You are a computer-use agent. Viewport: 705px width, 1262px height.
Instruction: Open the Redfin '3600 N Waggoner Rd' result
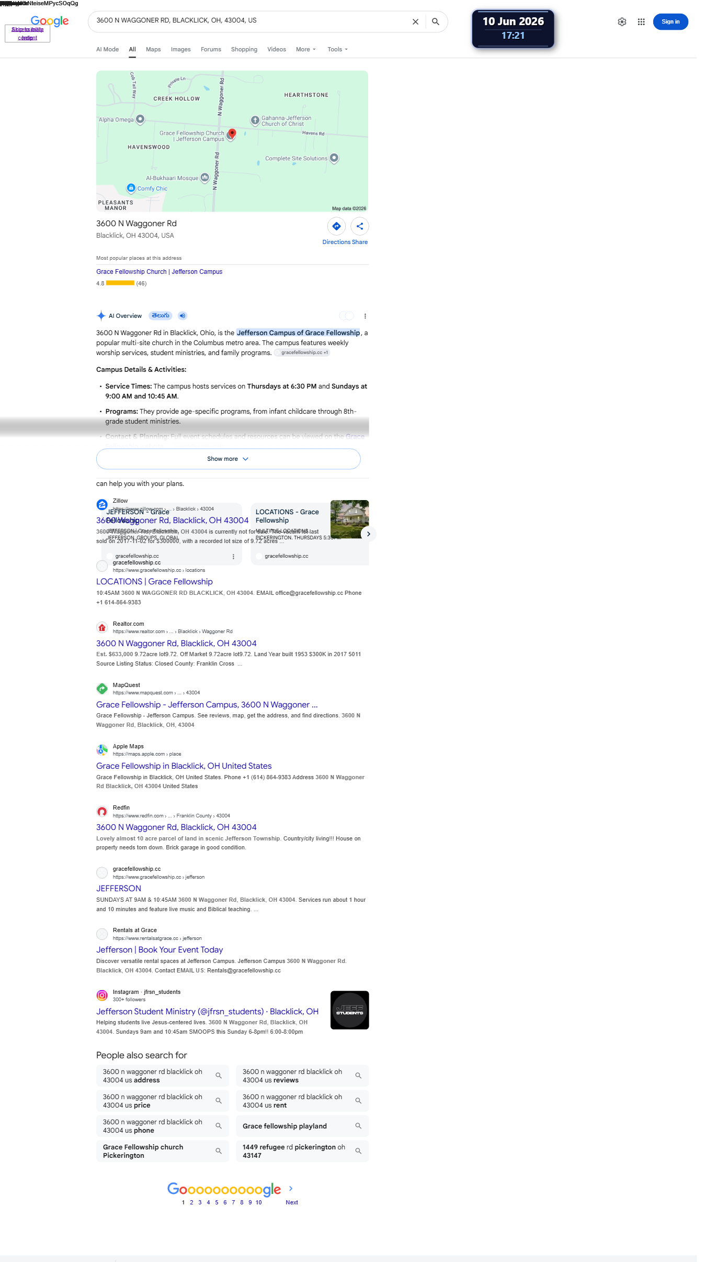click(x=176, y=827)
